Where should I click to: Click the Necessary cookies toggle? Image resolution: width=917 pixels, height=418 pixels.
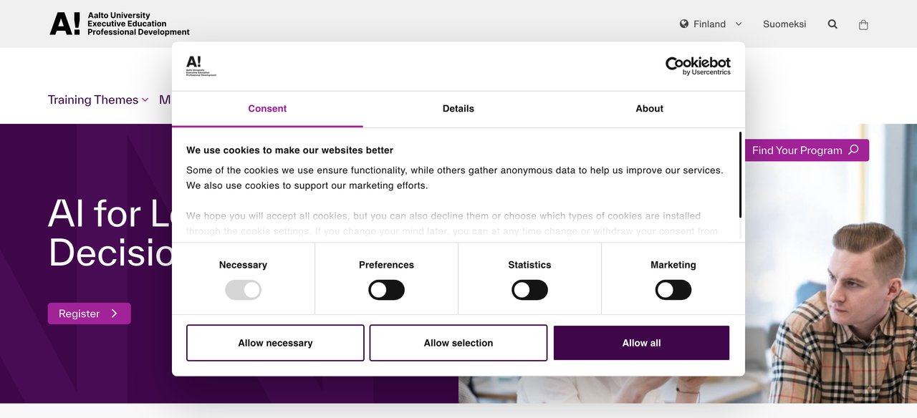point(243,290)
